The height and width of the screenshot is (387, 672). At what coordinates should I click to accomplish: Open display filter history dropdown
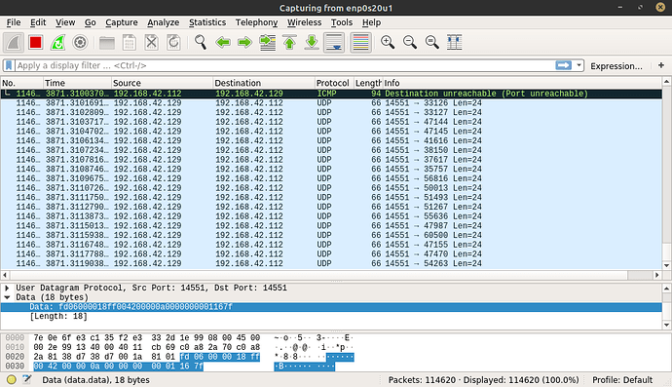pyautogui.click(x=579, y=65)
